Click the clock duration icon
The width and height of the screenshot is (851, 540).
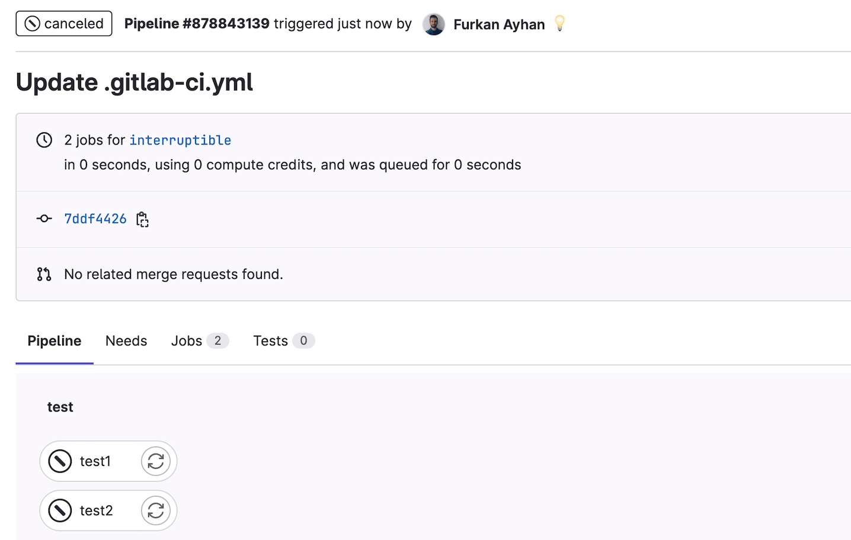44,140
